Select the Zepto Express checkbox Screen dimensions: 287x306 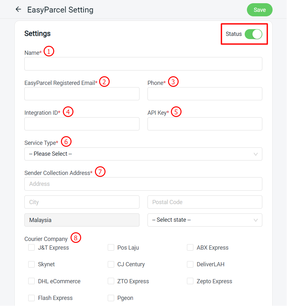[190, 281]
